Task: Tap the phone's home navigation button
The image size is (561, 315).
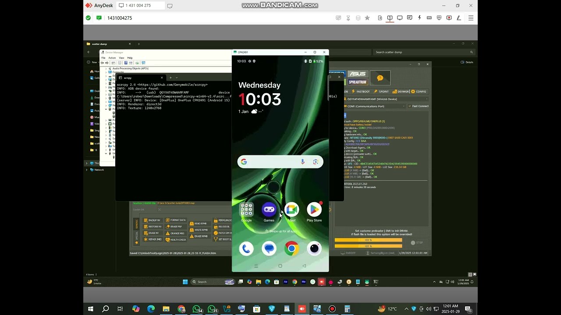Action: click(x=280, y=266)
